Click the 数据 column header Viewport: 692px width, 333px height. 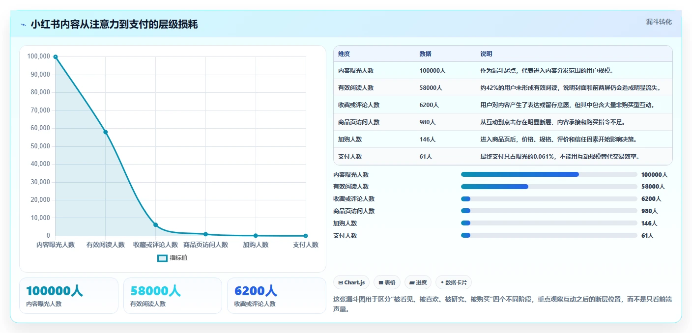coord(426,54)
